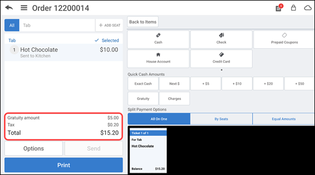Pay using House Account
Image resolution: width=315 pixels, height=175 pixels.
click(x=158, y=59)
